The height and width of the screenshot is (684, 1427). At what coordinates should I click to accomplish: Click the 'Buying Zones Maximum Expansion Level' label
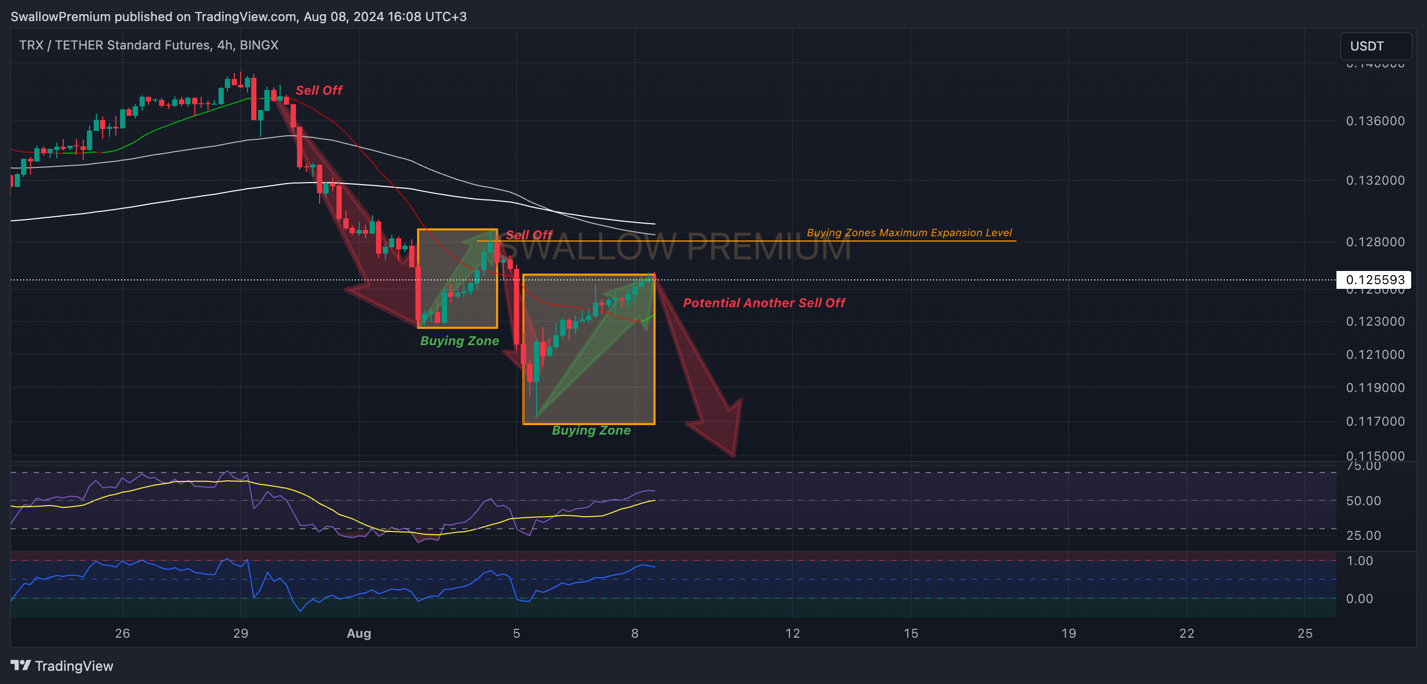(x=909, y=233)
